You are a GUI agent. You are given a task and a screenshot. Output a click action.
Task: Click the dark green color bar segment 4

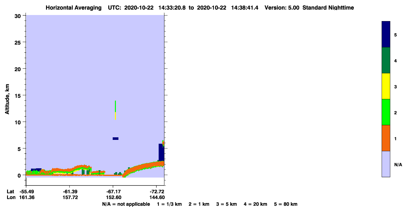[386, 60]
